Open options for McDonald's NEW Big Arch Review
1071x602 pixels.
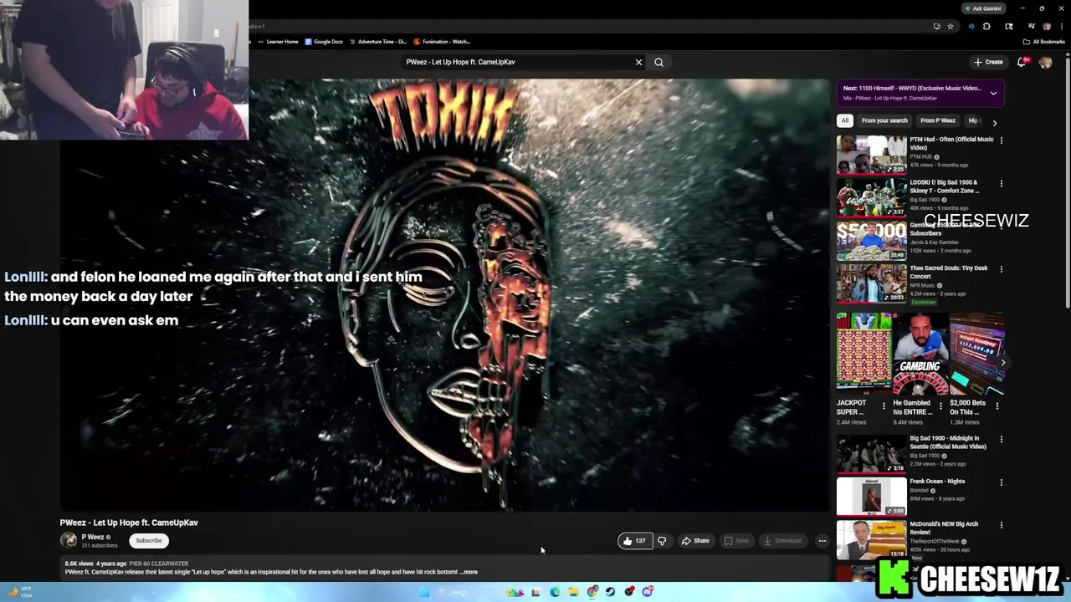1001,525
